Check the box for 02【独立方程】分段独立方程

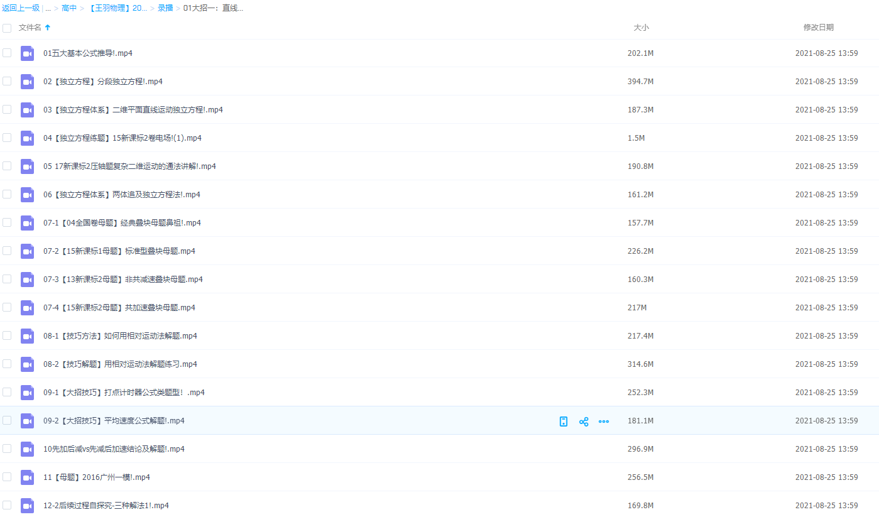[x=7, y=81]
